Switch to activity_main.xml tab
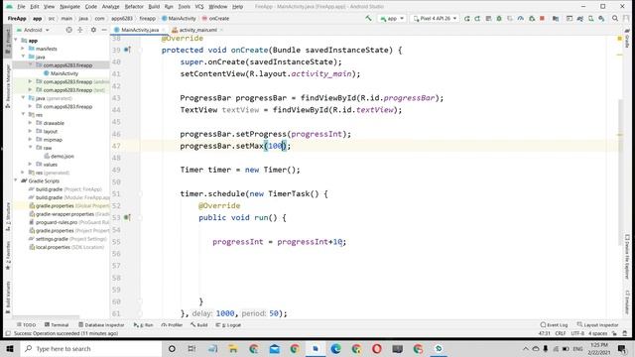The width and height of the screenshot is (635, 357). pyautogui.click(x=197, y=30)
